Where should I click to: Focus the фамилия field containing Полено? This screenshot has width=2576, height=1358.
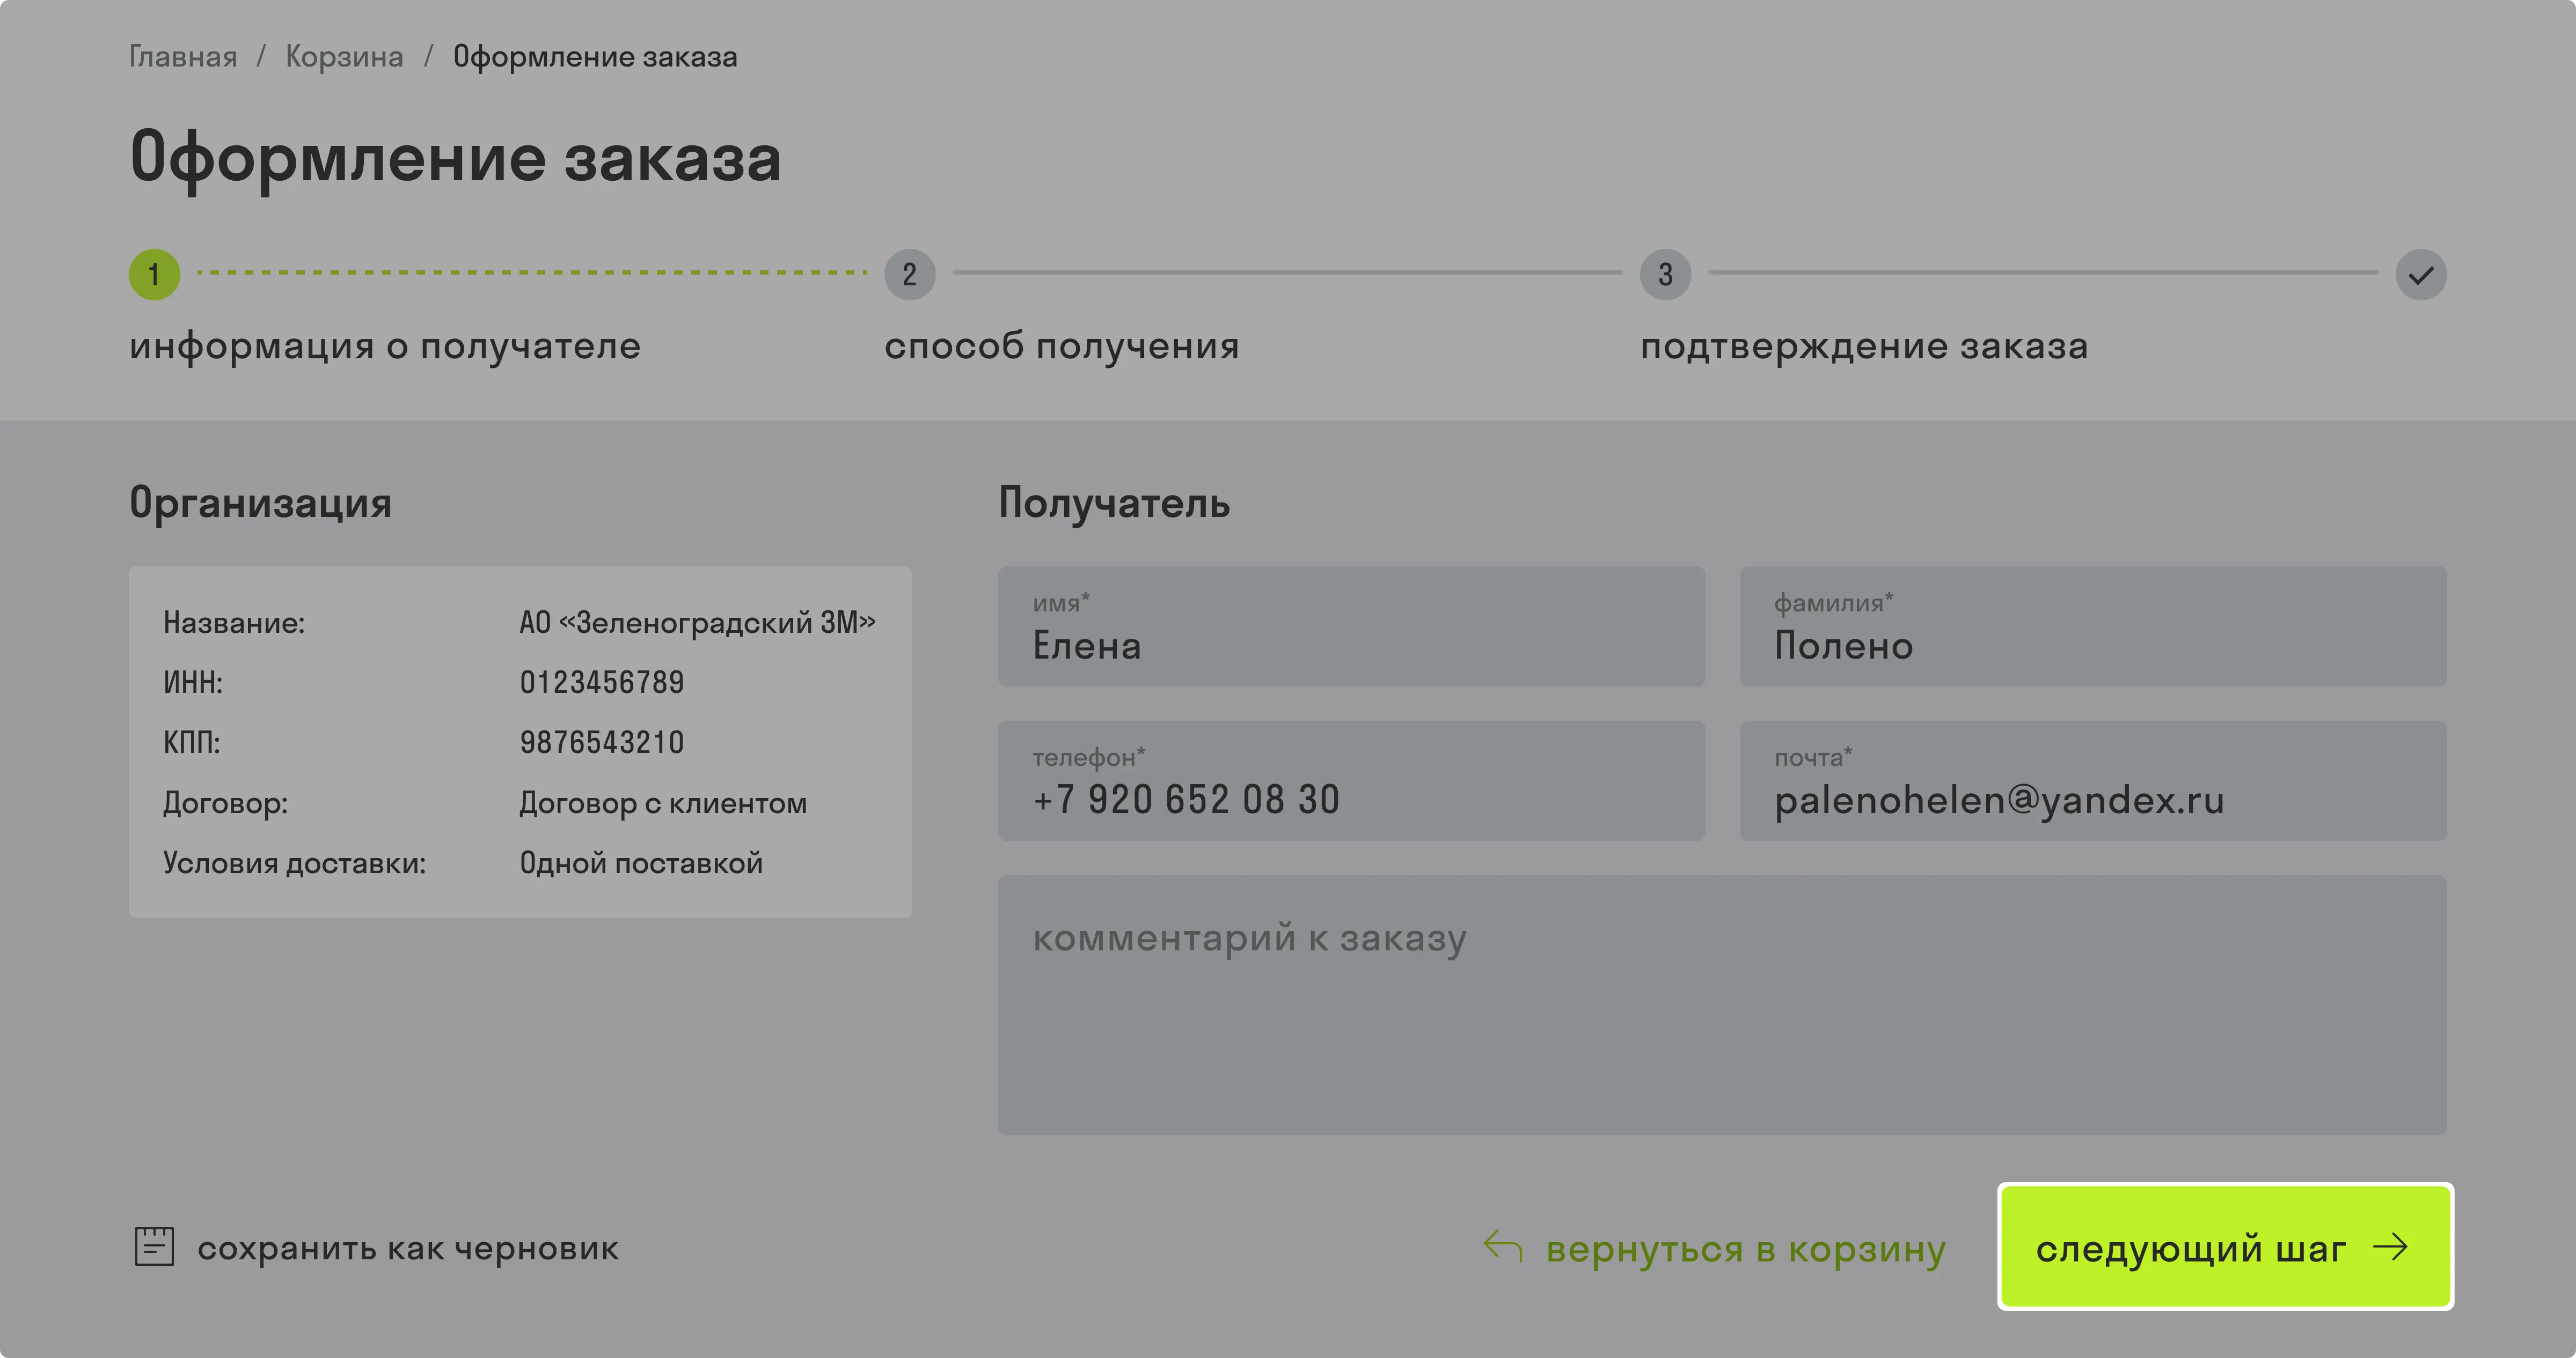point(2093,626)
